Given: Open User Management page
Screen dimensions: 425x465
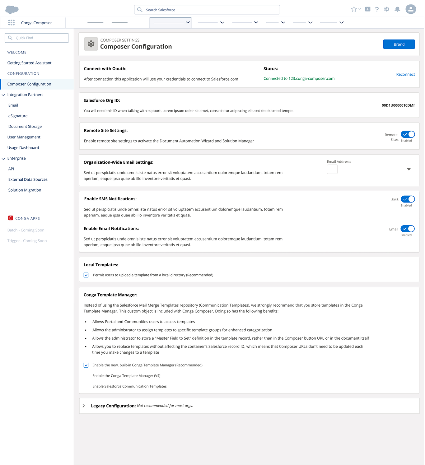Looking at the screenshot, I should [24, 137].
